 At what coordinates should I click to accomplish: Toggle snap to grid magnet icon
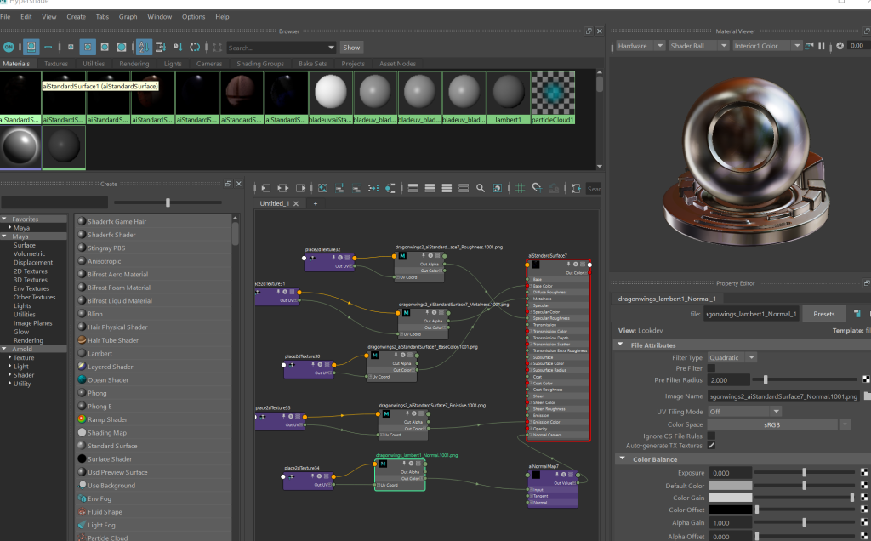click(537, 188)
